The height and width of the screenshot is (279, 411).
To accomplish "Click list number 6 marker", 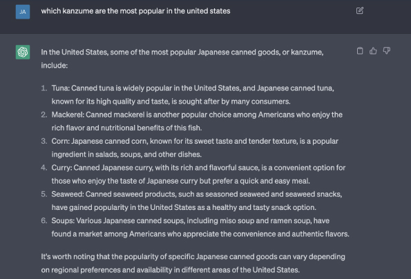I will tap(44, 220).
